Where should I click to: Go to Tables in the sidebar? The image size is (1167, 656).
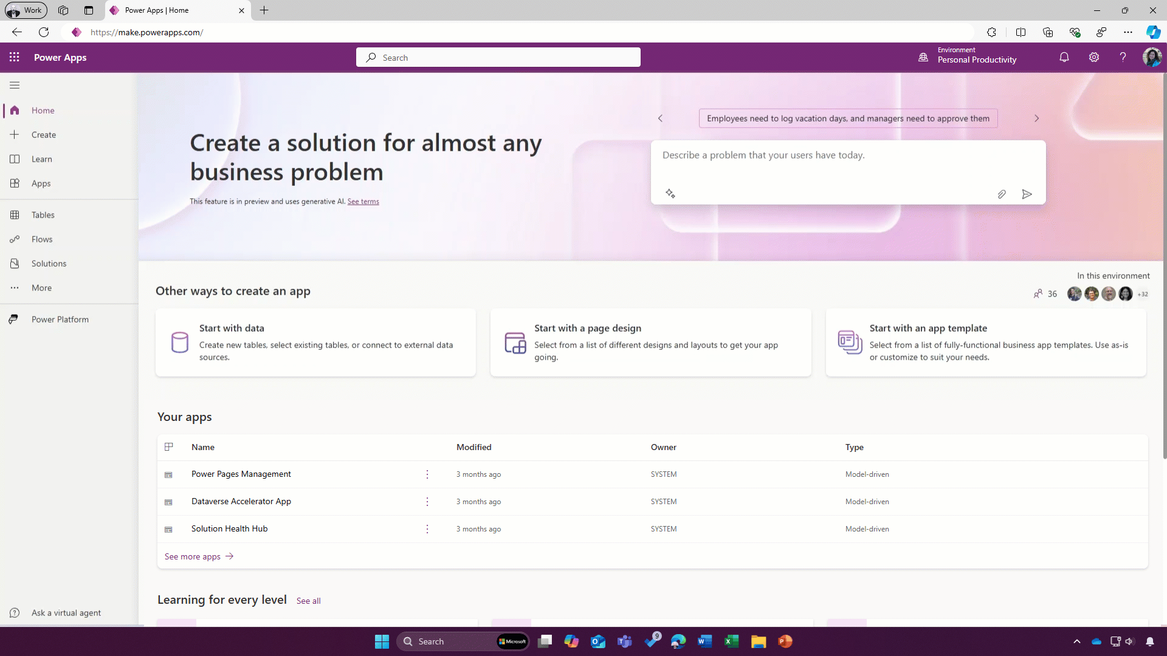(x=43, y=215)
